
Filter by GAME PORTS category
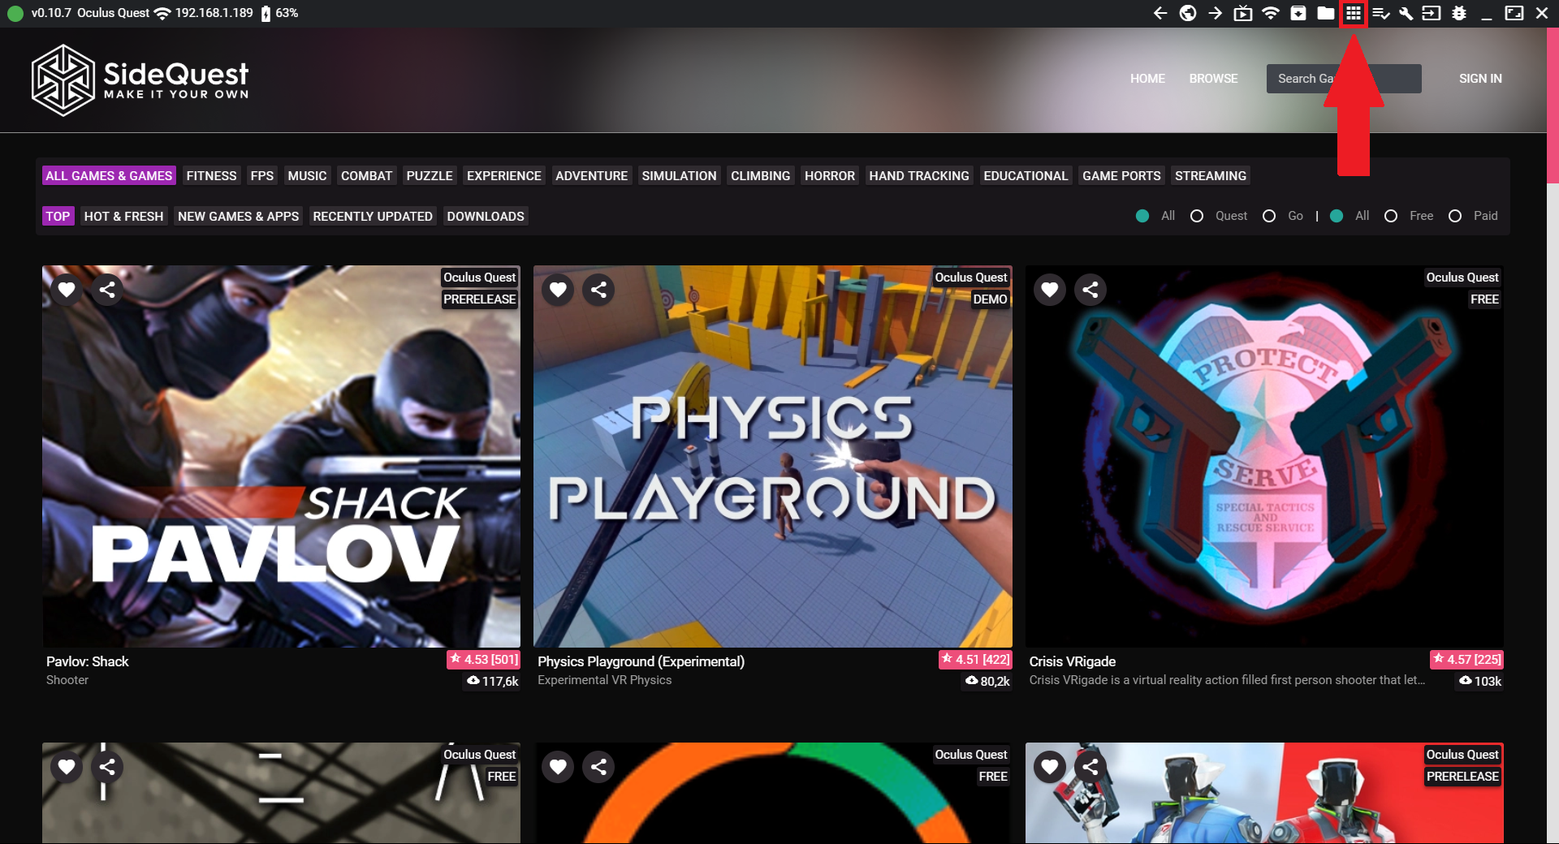coord(1121,175)
